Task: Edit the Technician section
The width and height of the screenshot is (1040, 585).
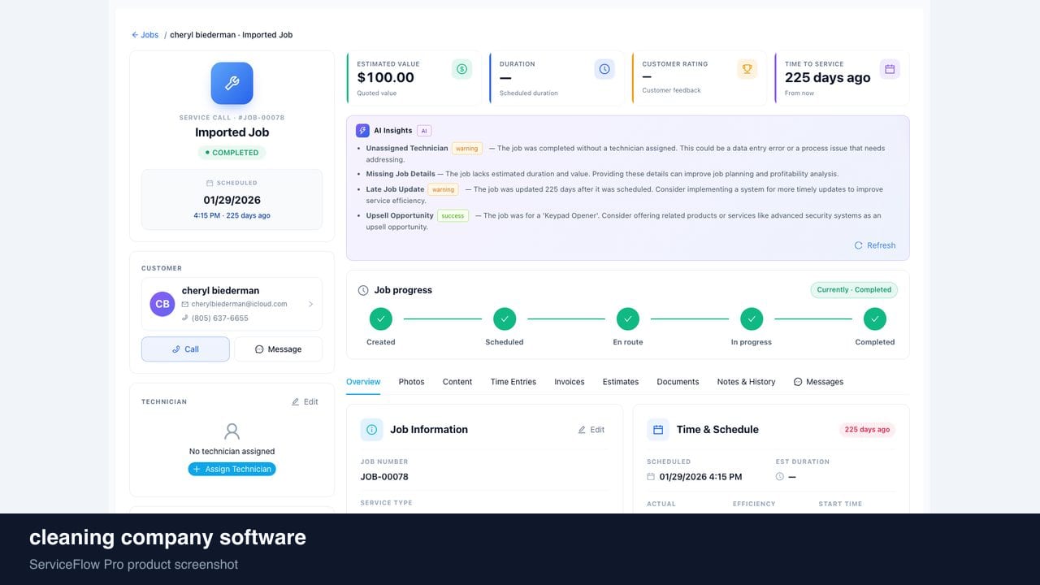Action: [305, 401]
